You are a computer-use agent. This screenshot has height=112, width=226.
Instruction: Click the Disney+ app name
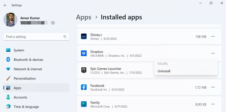pos(96,35)
